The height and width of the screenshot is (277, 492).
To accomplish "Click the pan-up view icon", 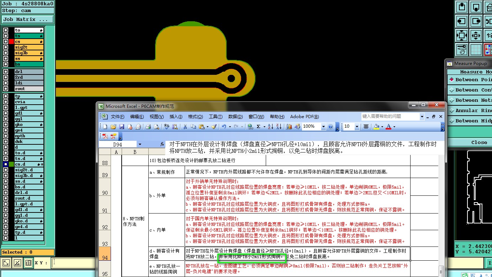I will pyautogui.click(x=462, y=6).
